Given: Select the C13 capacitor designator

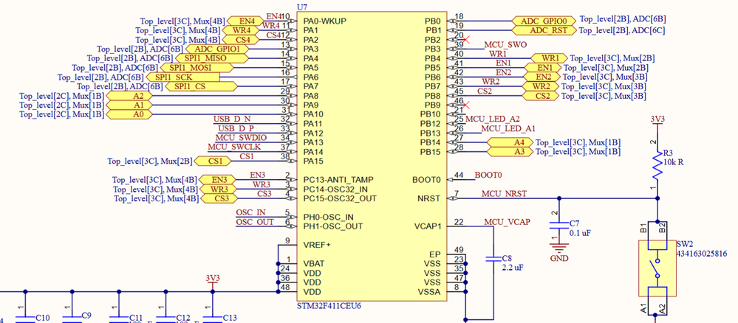Looking at the screenshot, I should 230,318.
